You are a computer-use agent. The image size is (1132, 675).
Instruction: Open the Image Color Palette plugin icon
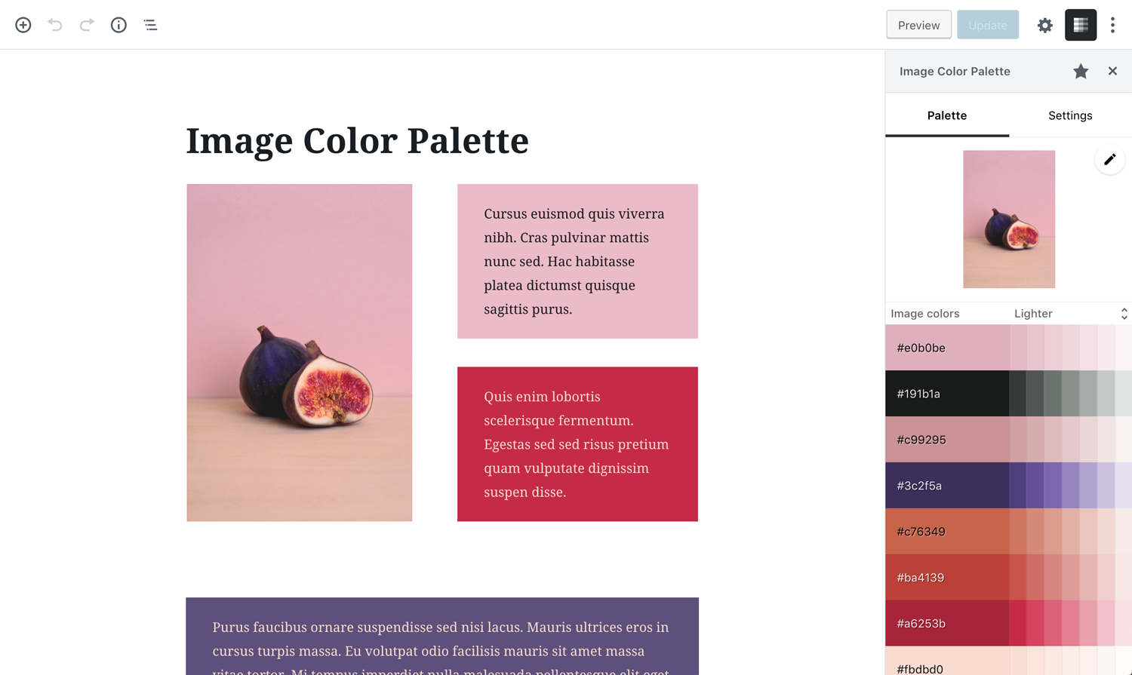(1081, 25)
